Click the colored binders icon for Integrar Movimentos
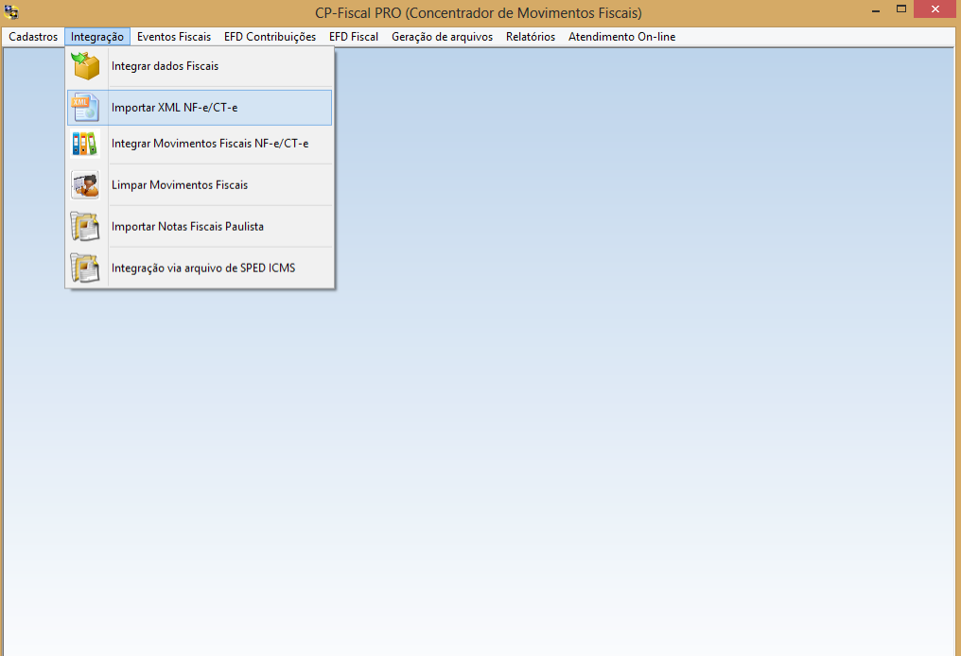The height and width of the screenshot is (656, 961). pyautogui.click(x=85, y=144)
